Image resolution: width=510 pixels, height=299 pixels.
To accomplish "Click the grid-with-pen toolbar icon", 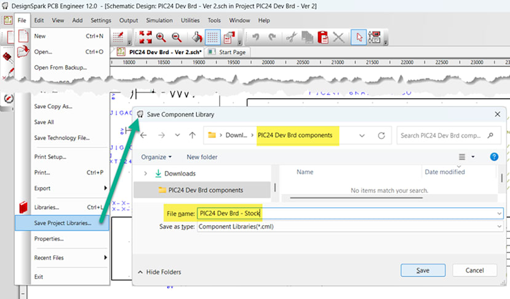I will tap(118, 38).
